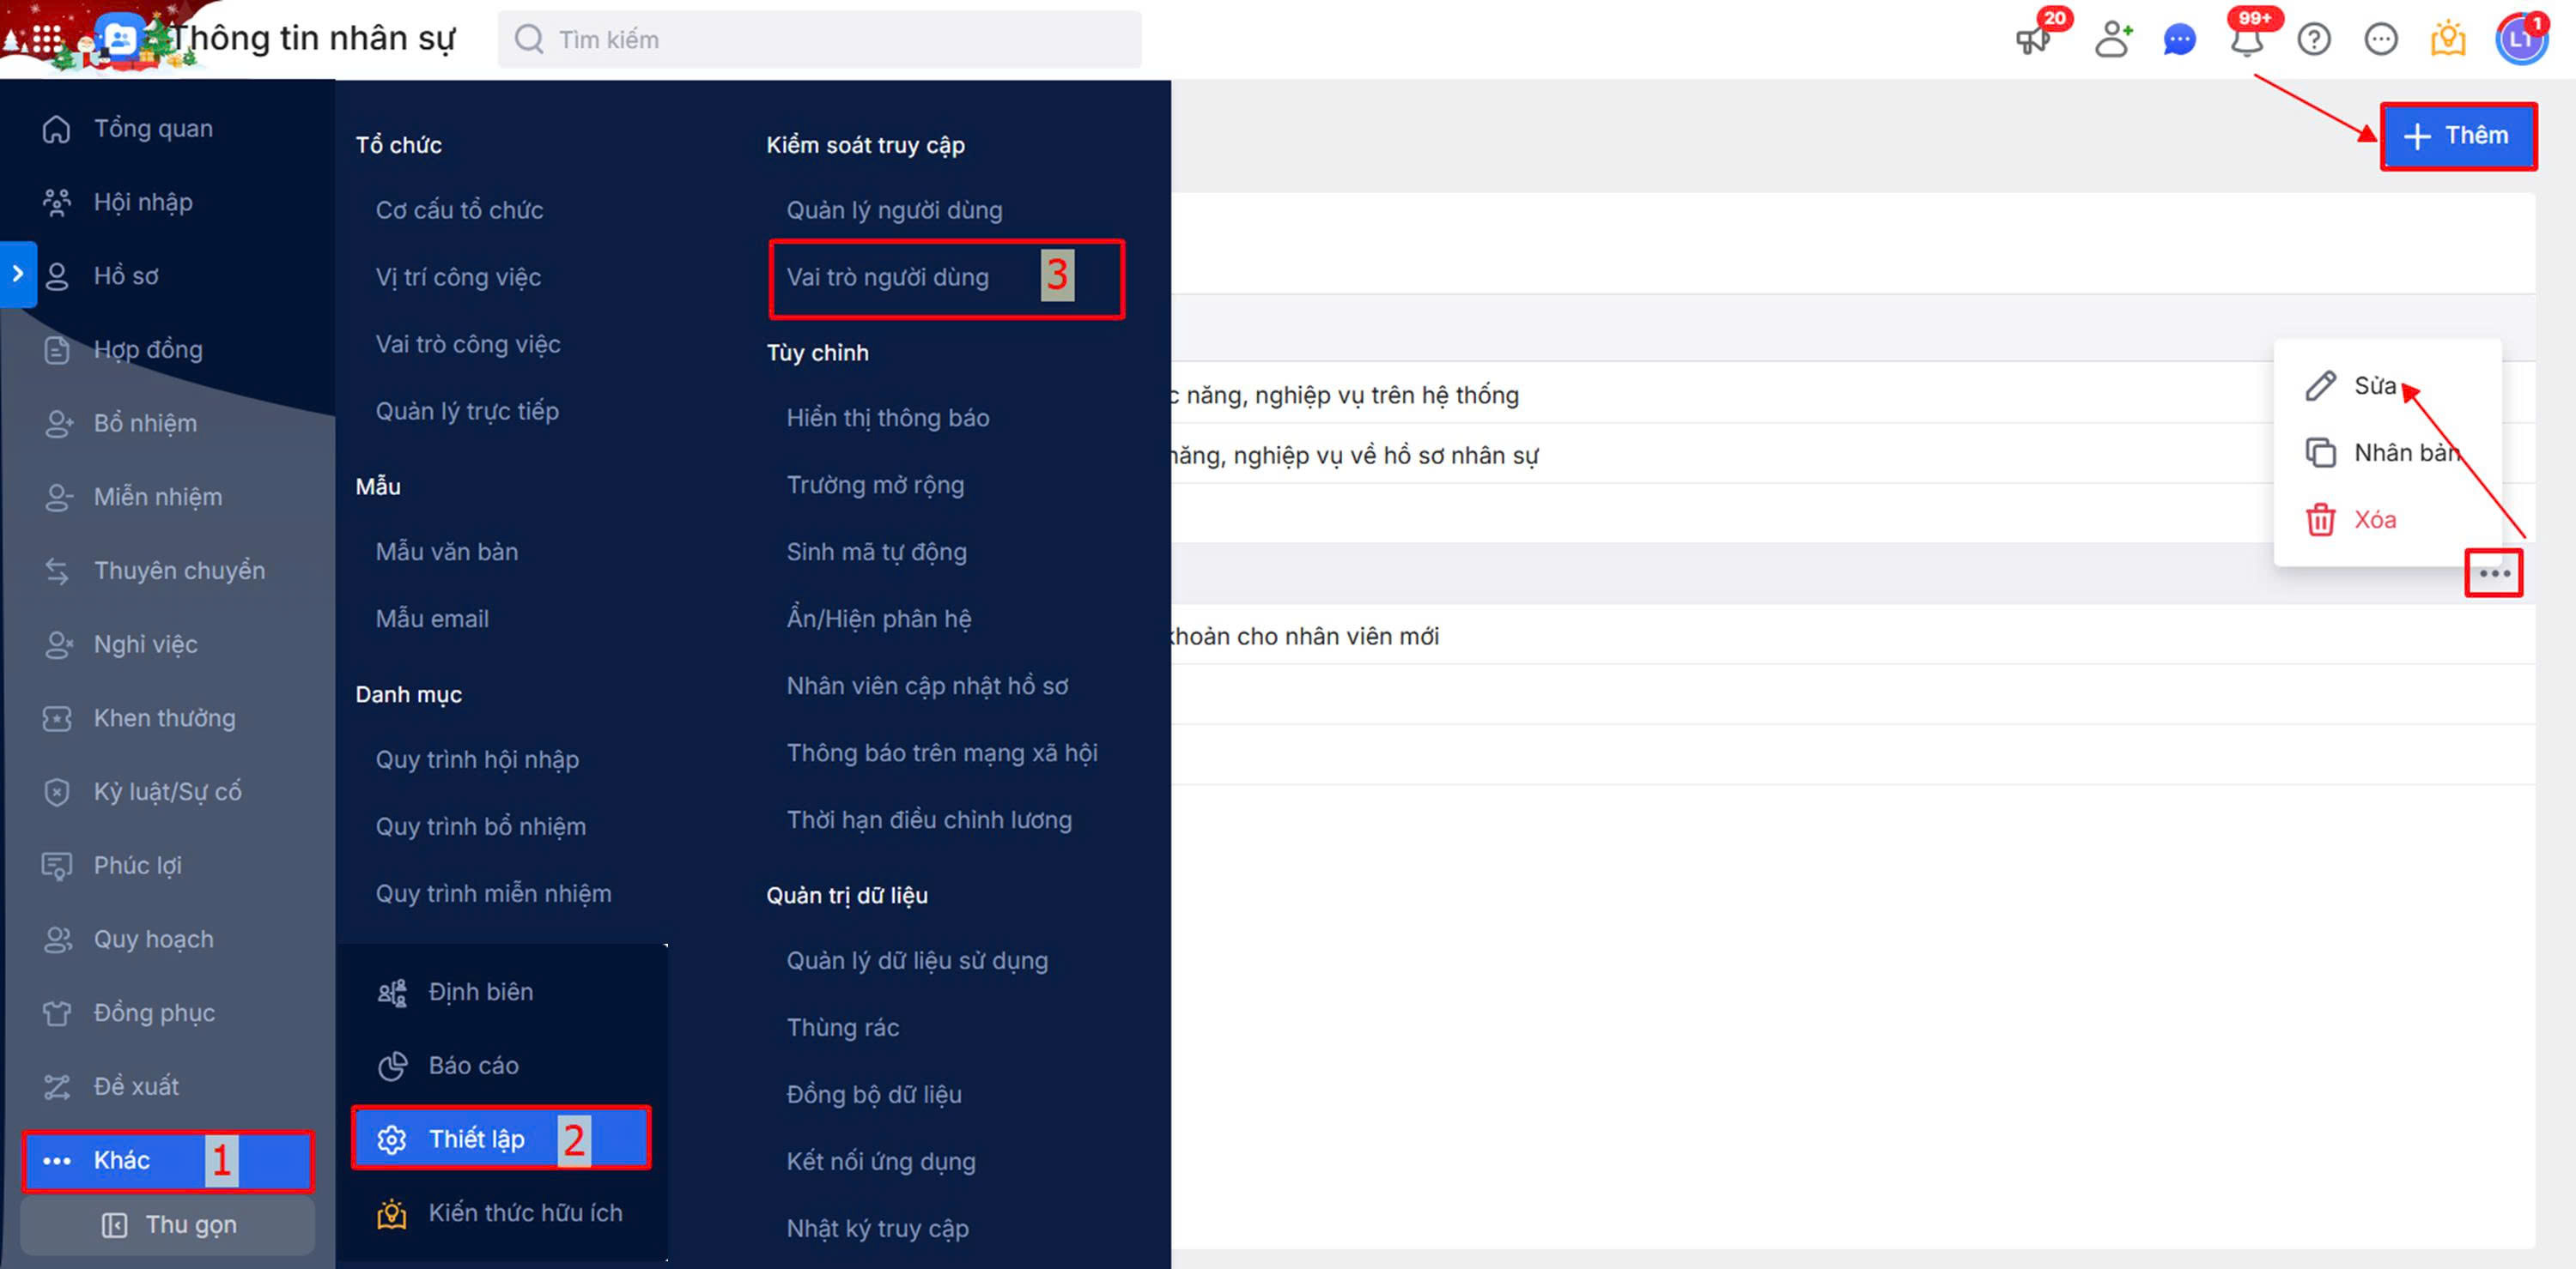Click the help question mark icon
This screenshot has height=1269, width=2576.
point(2314,40)
